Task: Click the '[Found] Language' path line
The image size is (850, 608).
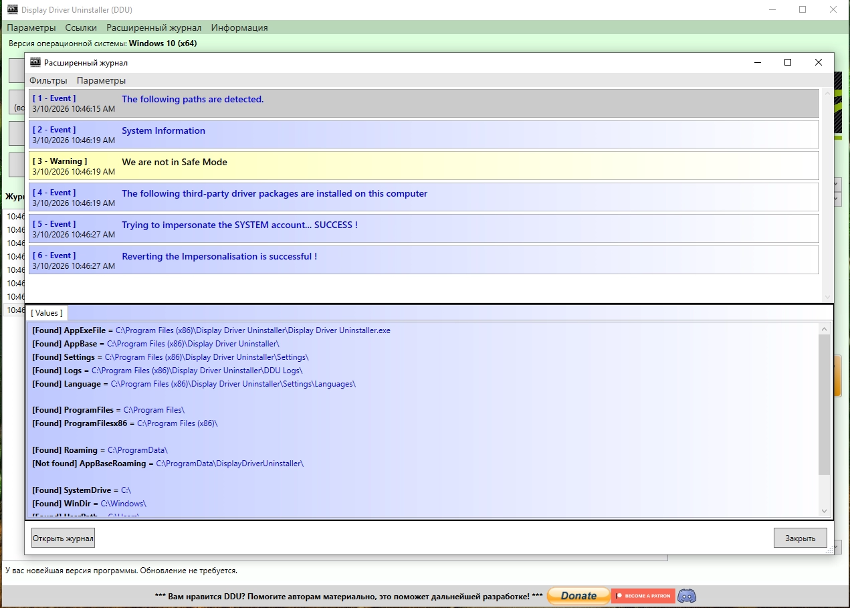Action: click(194, 384)
